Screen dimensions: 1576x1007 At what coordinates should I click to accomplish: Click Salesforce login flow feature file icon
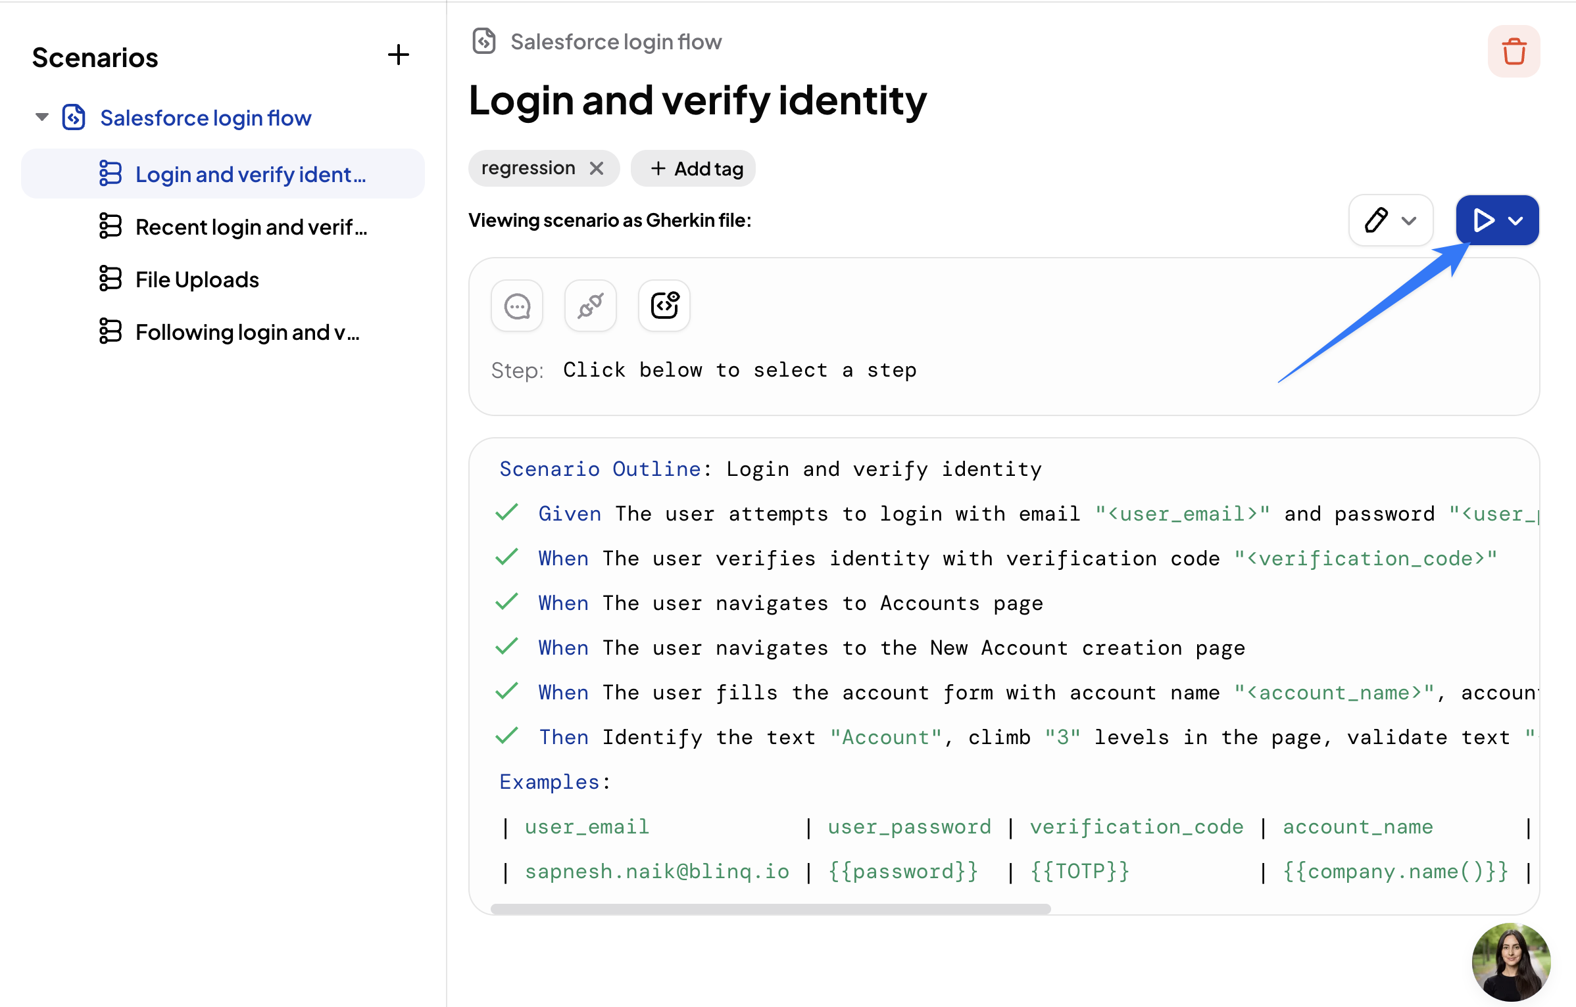point(74,118)
